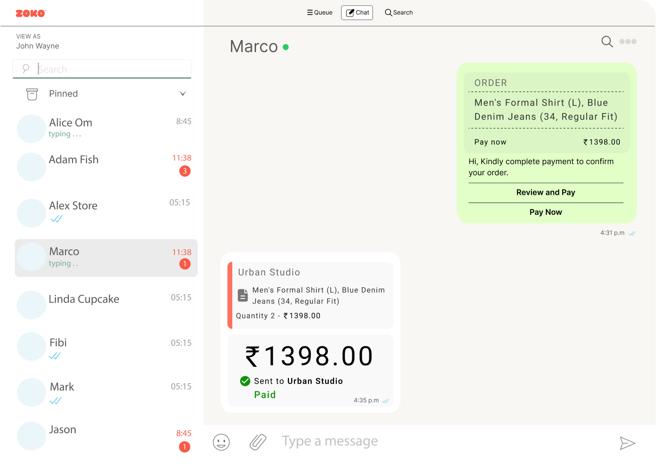Click the Paid status label
656x464 pixels.
coord(265,395)
